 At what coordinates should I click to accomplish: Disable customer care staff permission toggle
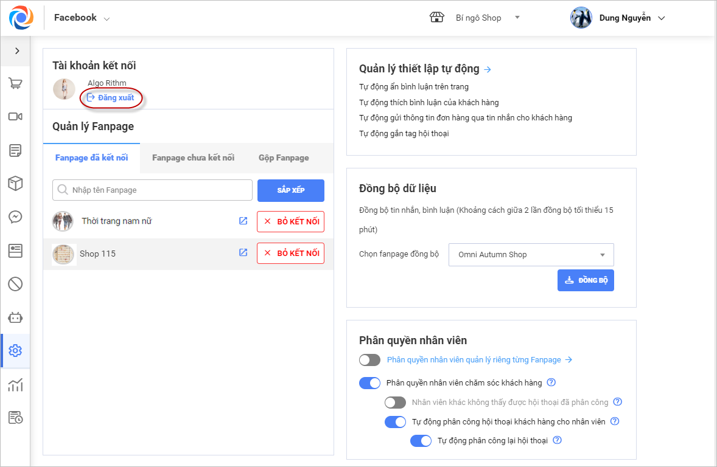click(x=369, y=383)
